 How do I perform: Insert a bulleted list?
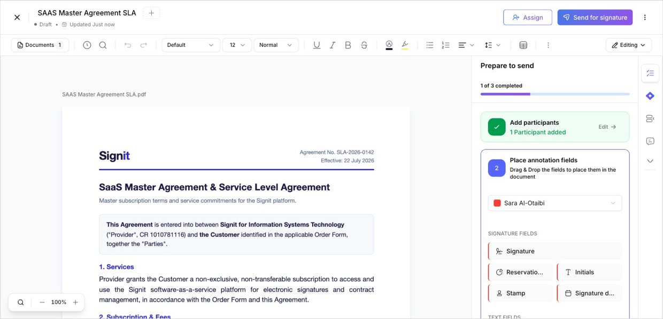pos(430,45)
